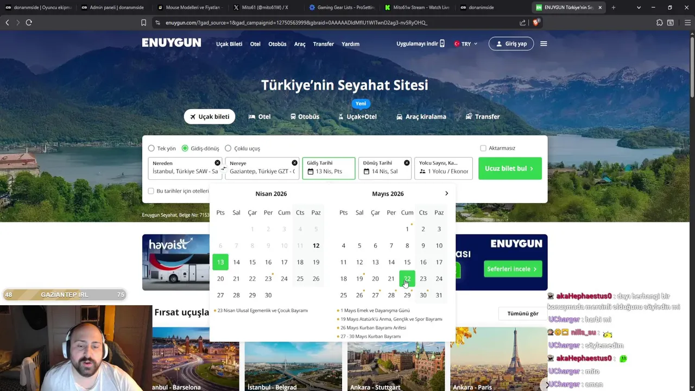Open the Brave shields icon
Viewport: 695px width, 391px height.
[x=536, y=22]
